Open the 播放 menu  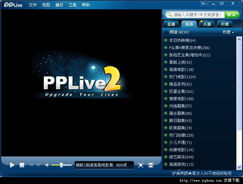(59, 5)
